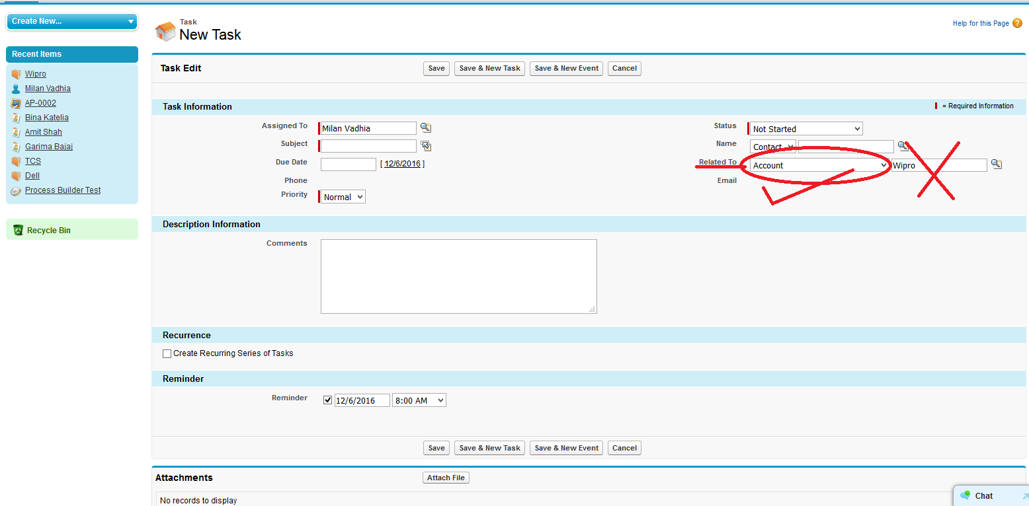Click Related To field containing Wipro

939,165
